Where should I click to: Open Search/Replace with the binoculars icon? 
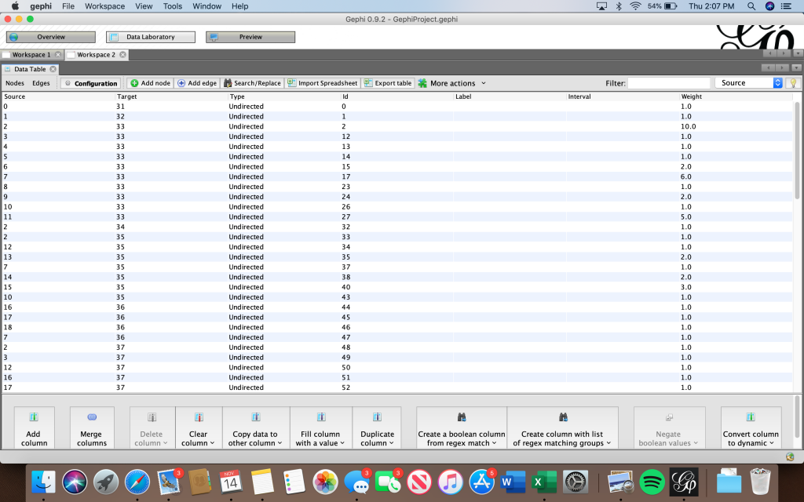tap(251, 83)
